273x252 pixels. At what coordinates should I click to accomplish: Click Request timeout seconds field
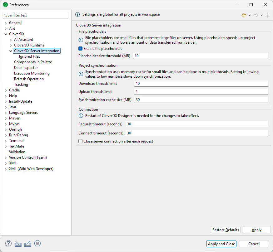click(x=197, y=124)
